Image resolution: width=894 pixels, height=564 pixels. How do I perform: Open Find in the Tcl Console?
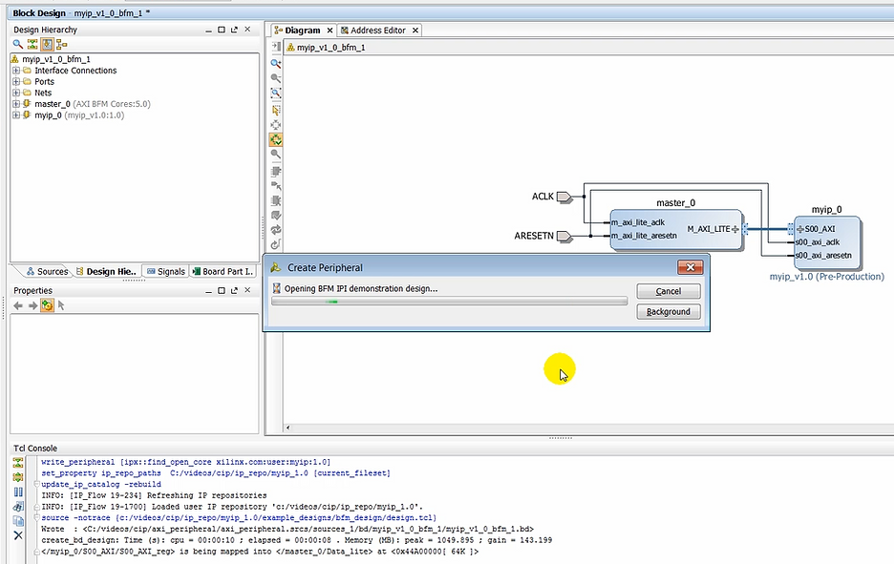[16, 506]
